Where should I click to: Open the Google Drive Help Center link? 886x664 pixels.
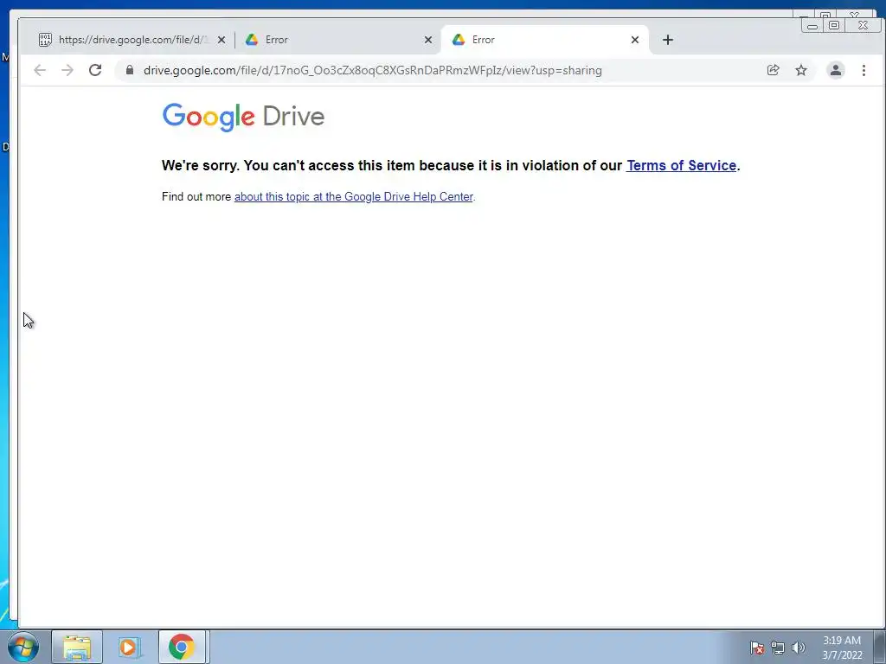353,196
